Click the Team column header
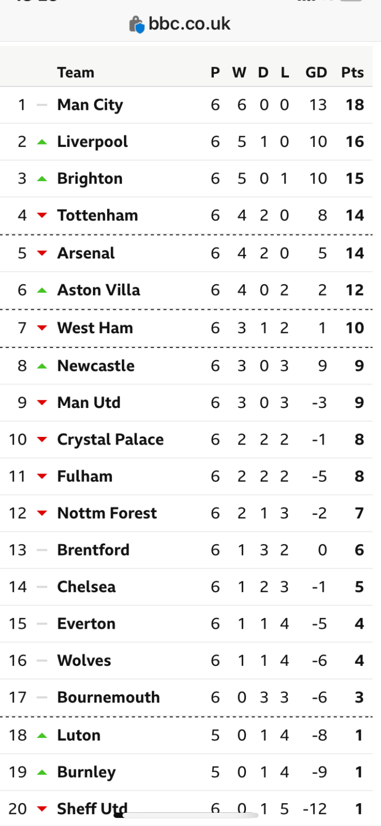381x826 pixels. [x=76, y=73]
